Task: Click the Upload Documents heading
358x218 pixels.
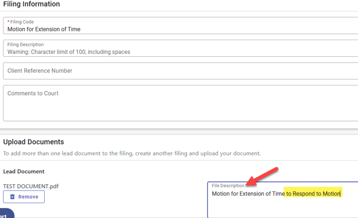Action: tap(33, 142)
